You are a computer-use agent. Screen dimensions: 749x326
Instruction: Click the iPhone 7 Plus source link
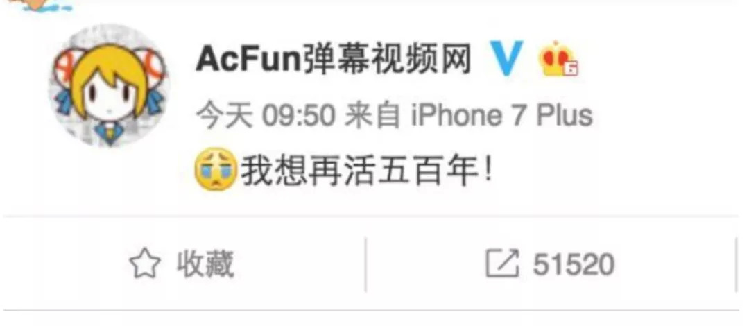point(502,116)
